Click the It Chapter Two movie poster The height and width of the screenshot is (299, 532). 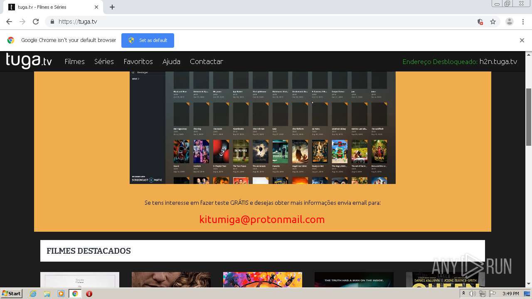pos(221,152)
